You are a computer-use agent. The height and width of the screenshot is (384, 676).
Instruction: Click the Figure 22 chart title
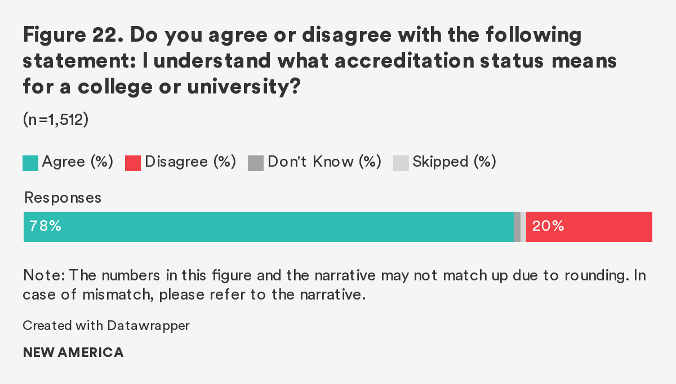[x=319, y=61]
